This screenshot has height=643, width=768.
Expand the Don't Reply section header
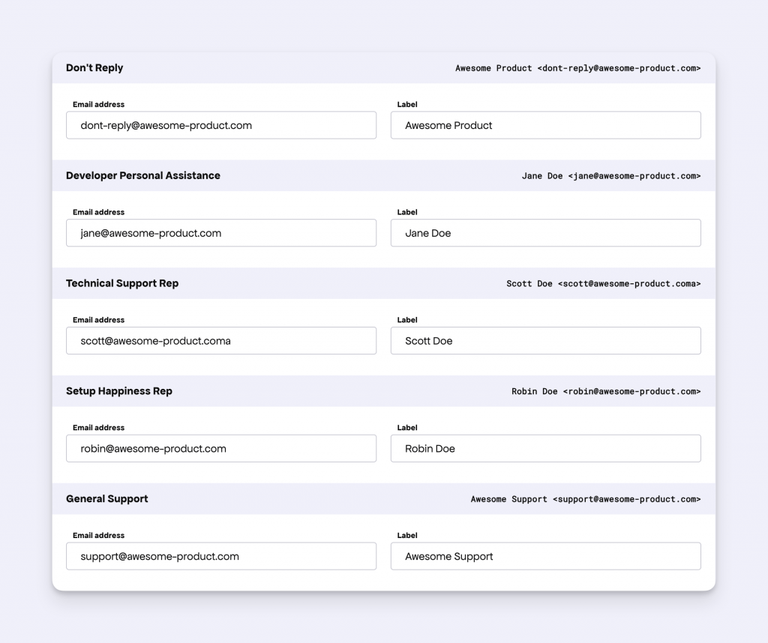click(x=94, y=67)
